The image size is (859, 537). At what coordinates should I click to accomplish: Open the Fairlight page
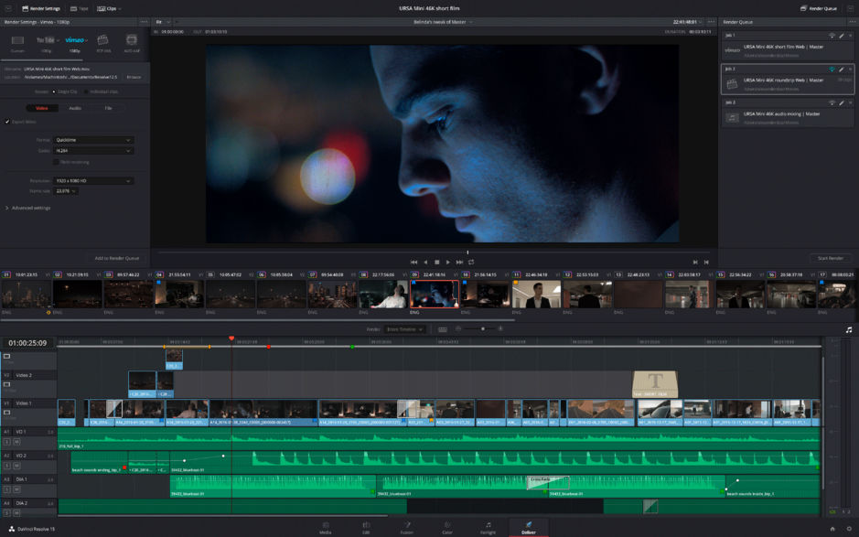click(x=488, y=529)
